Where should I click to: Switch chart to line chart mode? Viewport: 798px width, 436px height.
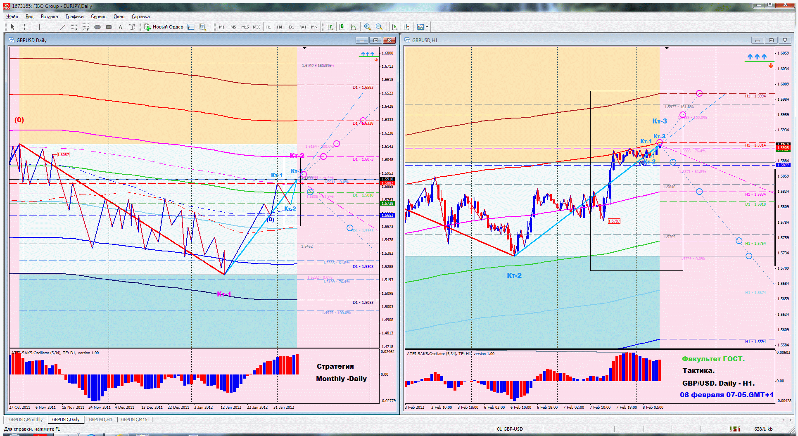tap(353, 27)
